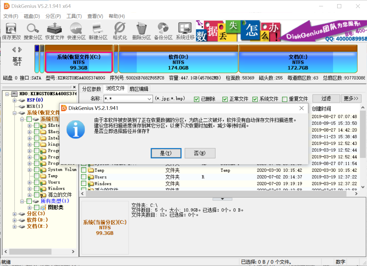This screenshot has height=266, width=367.
Task: Toggle the 系统文件 system files checkbox
Action: (255, 99)
